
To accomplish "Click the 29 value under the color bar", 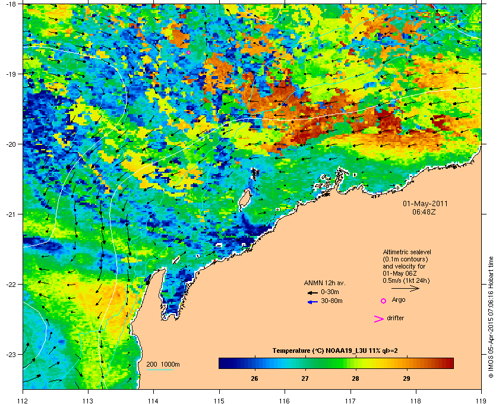I will 406,379.
